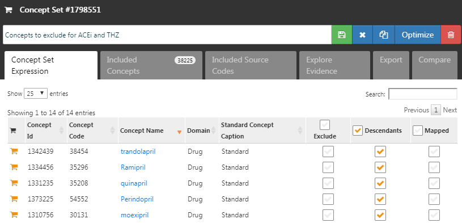The height and width of the screenshot is (223, 462).
Task: Click concept code 54552 cell
Action: (x=79, y=199)
